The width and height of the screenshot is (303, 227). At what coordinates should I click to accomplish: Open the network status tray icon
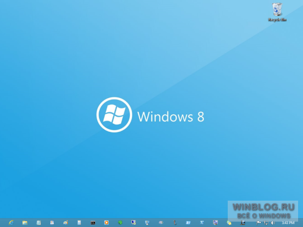click(x=266, y=223)
